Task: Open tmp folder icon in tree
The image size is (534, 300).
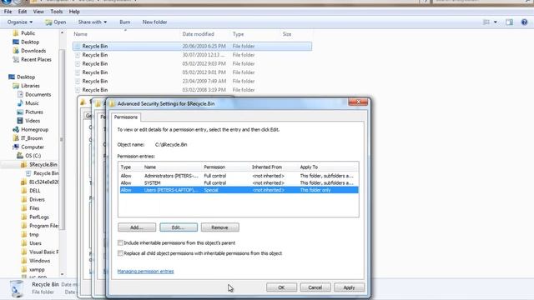Action: point(24,235)
